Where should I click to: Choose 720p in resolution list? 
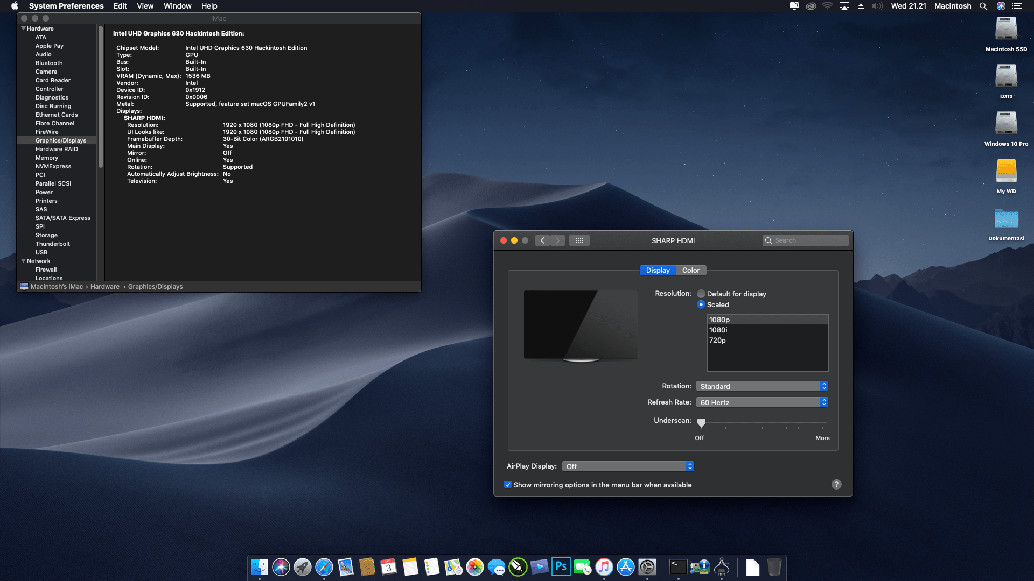pyautogui.click(x=767, y=340)
